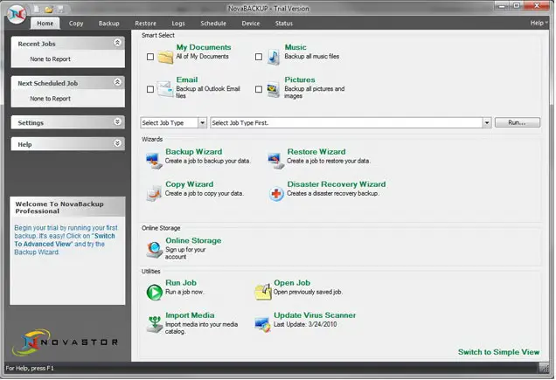
Task: Go to the Schedule tab
Action: (213, 24)
